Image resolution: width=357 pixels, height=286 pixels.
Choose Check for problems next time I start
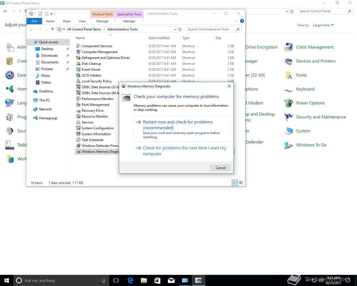(182, 151)
